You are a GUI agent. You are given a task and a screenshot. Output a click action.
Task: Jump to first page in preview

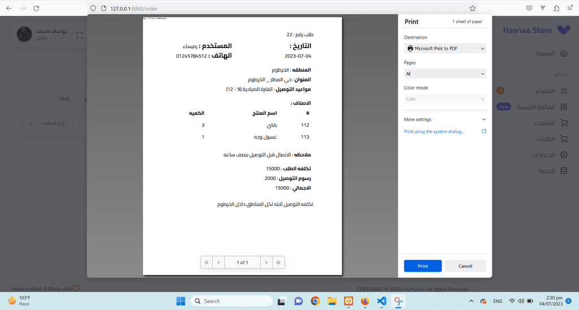(x=206, y=262)
